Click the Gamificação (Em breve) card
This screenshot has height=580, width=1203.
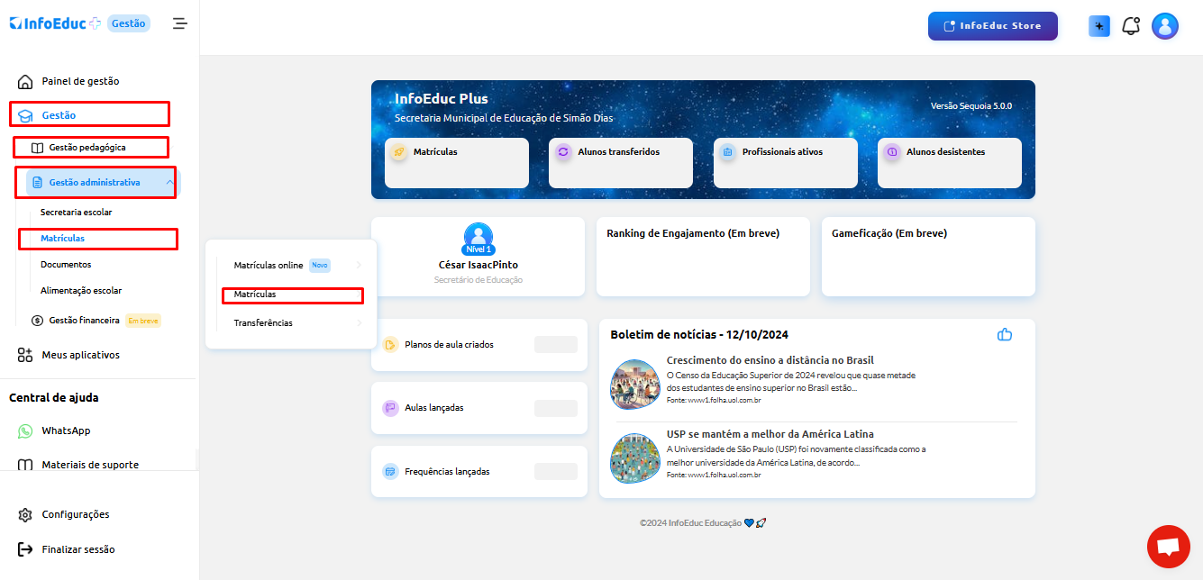click(x=928, y=257)
